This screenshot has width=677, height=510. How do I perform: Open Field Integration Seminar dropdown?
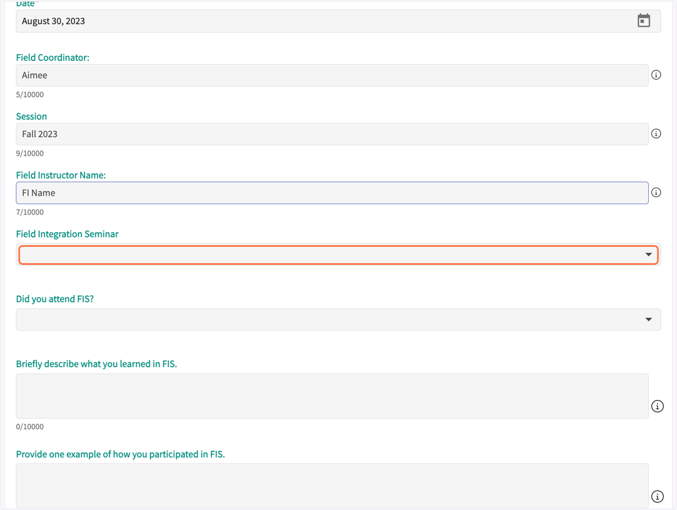[x=338, y=255]
